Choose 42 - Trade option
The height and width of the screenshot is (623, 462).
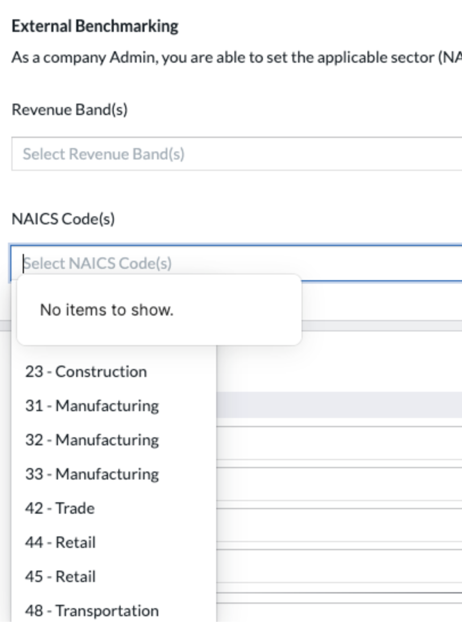tap(114, 509)
